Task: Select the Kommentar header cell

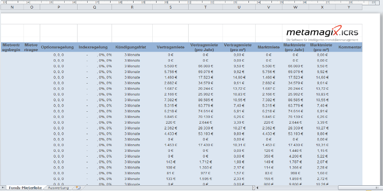Action: pyautogui.click(x=349, y=47)
